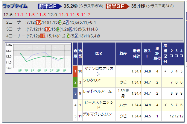Click the 34.7 後3F value for ソリタリオ
The height and width of the screenshot is (124, 187).
tap(148, 82)
